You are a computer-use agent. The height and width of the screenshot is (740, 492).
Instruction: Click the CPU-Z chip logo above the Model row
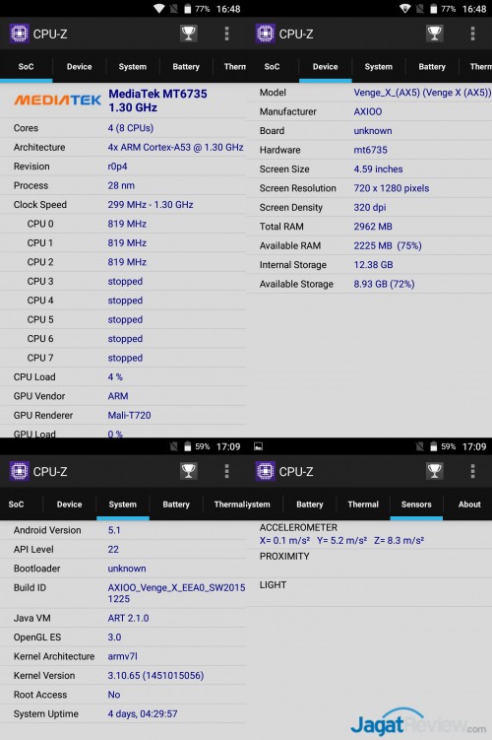click(x=266, y=34)
